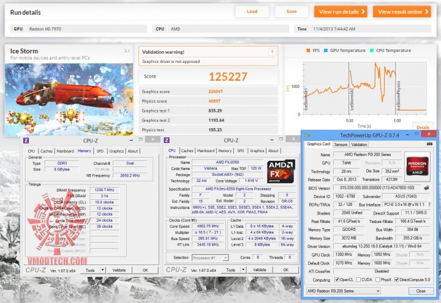Viewport: 441px width, 303px height.
Task: Click the orange FPS legend swatch
Action: (308, 51)
